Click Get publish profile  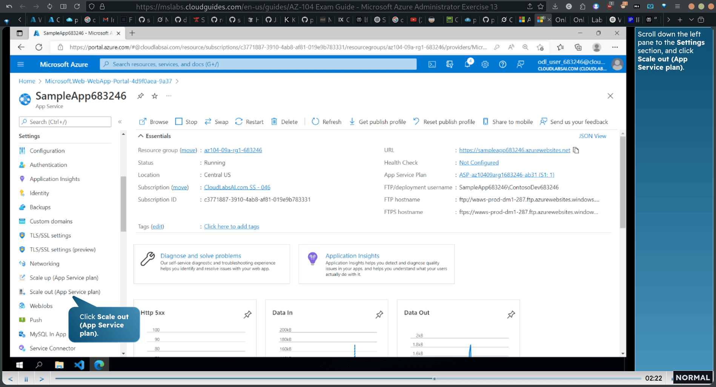coord(377,122)
